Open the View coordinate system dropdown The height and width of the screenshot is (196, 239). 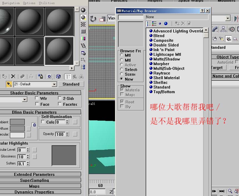tap(111, 18)
